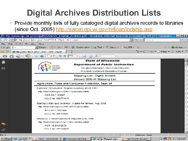Image resolution: width=188 pixels, height=141 pixels.
Task: Click the IE address bar URL field
Action: click(72, 40)
